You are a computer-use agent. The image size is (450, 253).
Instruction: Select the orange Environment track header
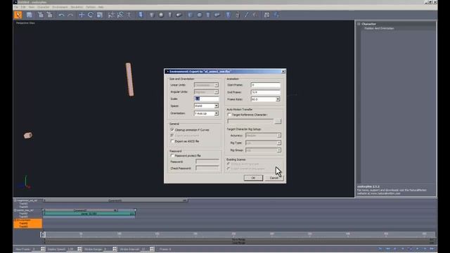[x=28, y=223]
